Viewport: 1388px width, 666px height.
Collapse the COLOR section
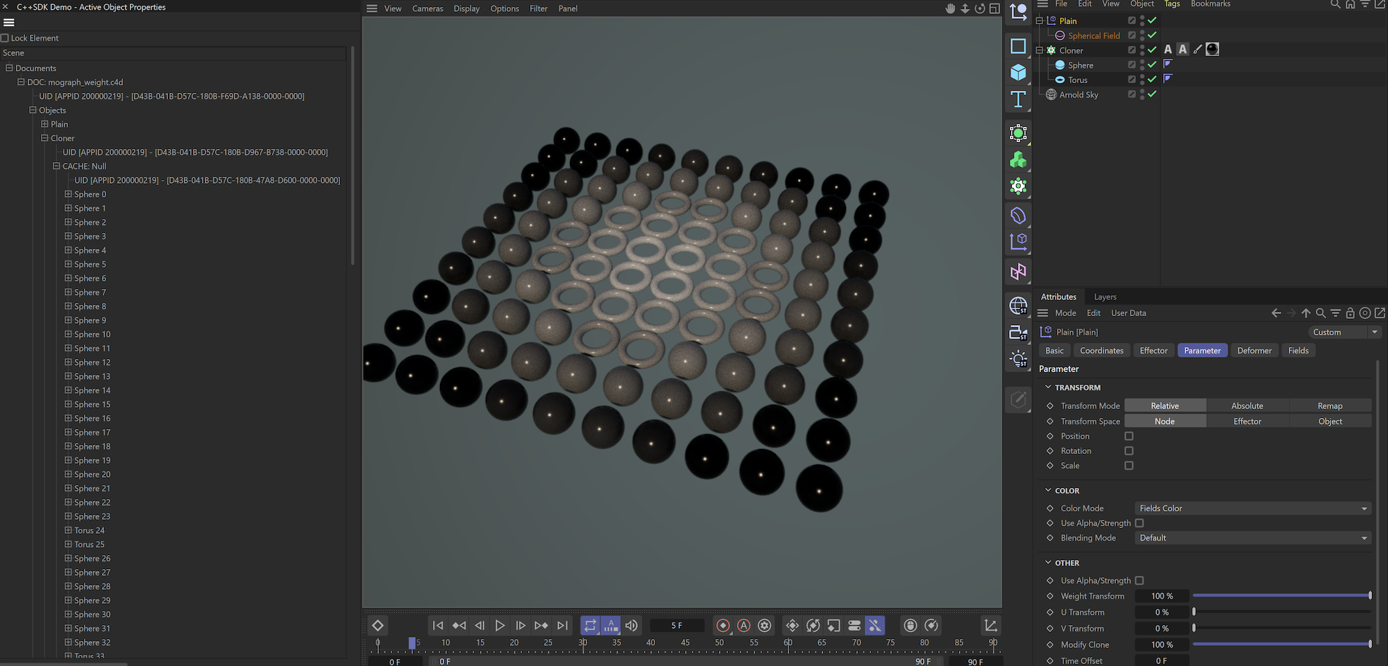point(1048,491)
